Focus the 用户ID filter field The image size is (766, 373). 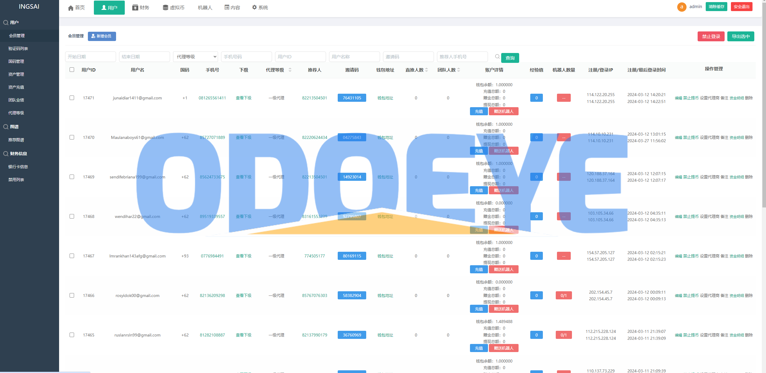pos(301,57)
